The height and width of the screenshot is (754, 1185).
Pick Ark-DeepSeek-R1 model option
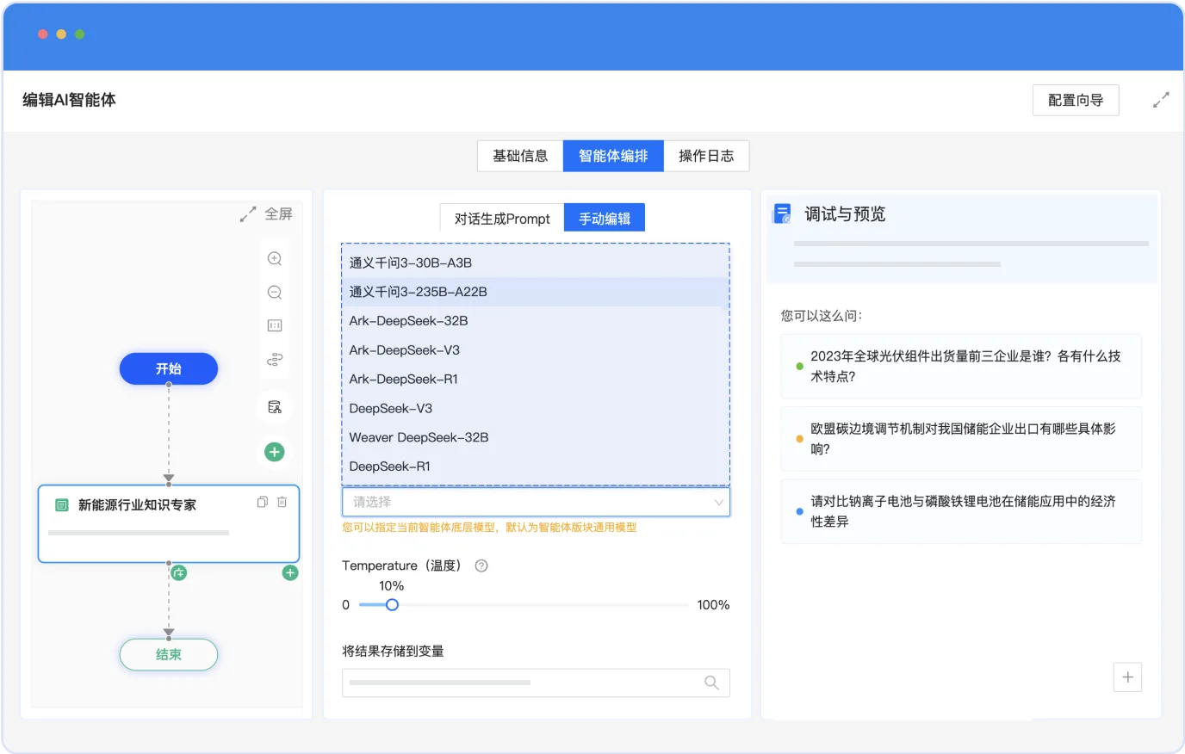click(536, 380)
